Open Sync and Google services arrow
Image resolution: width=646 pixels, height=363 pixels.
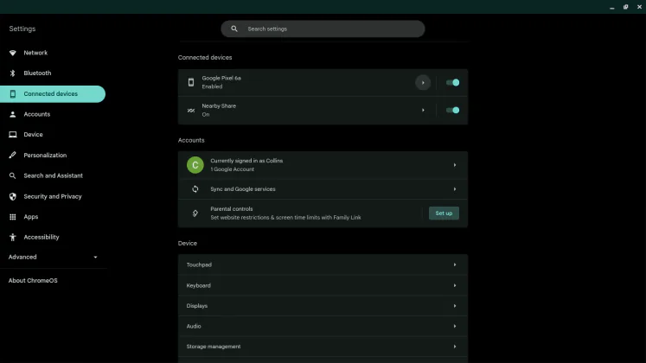pos(455,189)
